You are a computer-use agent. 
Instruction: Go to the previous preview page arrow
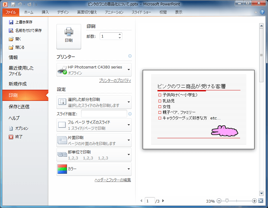[x=141, y=201]
